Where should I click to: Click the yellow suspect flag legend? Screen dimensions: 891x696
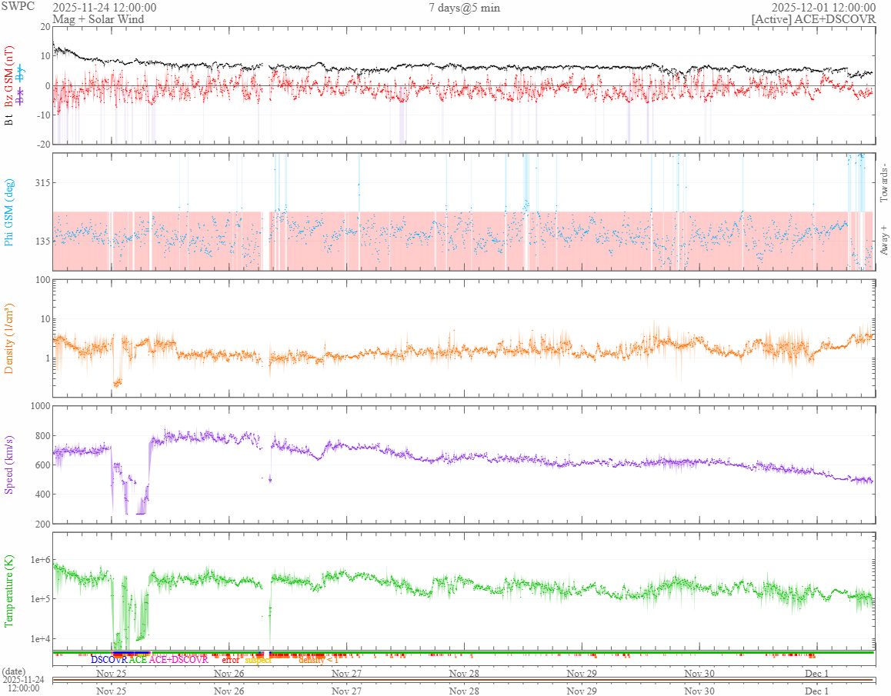tap(258, 659)
